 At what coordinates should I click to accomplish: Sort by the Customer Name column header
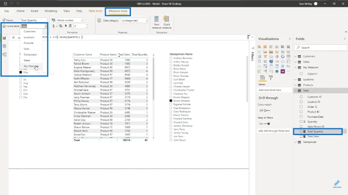click(83, 55)
